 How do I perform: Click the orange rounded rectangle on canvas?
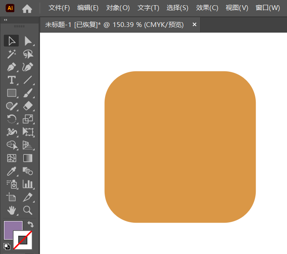click(180, 147)
